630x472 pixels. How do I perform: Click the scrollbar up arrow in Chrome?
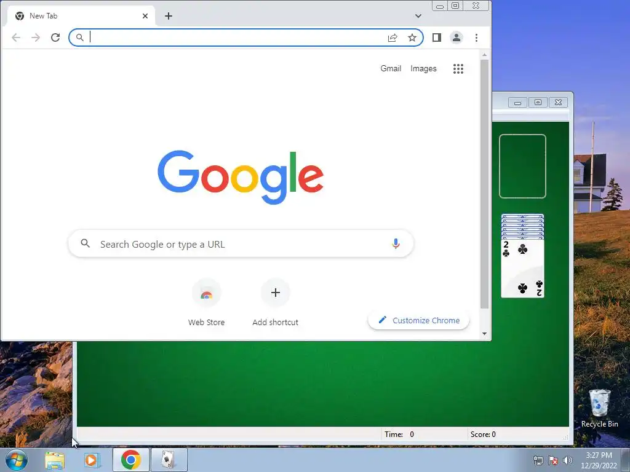tap(485, 55)
